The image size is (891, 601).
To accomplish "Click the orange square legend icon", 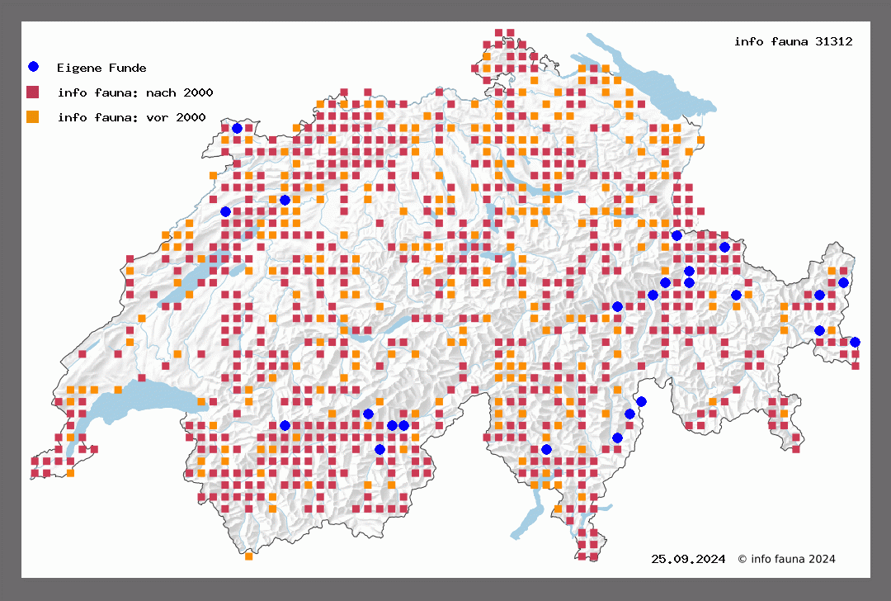I will point(33,116).
